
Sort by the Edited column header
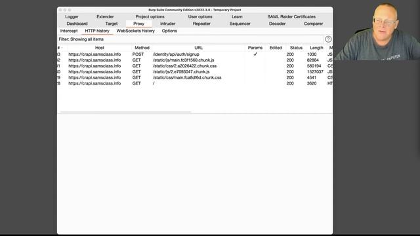[276, 48]
